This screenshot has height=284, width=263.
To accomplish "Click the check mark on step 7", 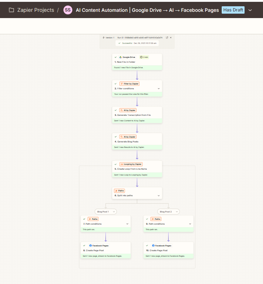I will point(84,219).
